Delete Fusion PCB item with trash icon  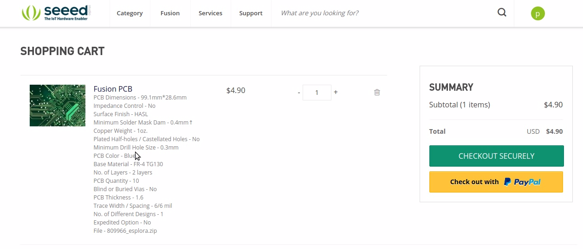point(377,92)
